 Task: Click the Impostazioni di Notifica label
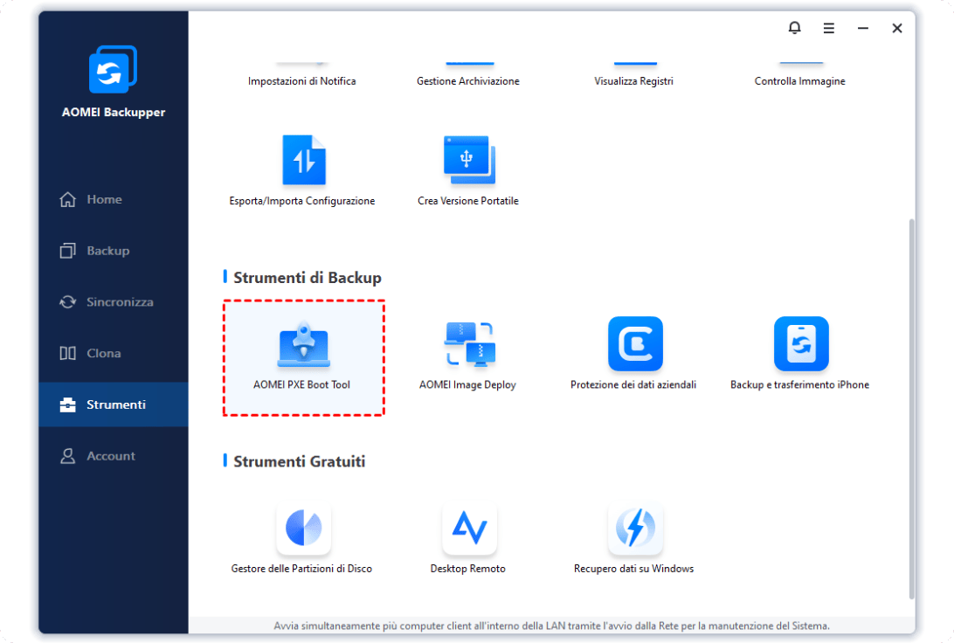click(301, 81)
